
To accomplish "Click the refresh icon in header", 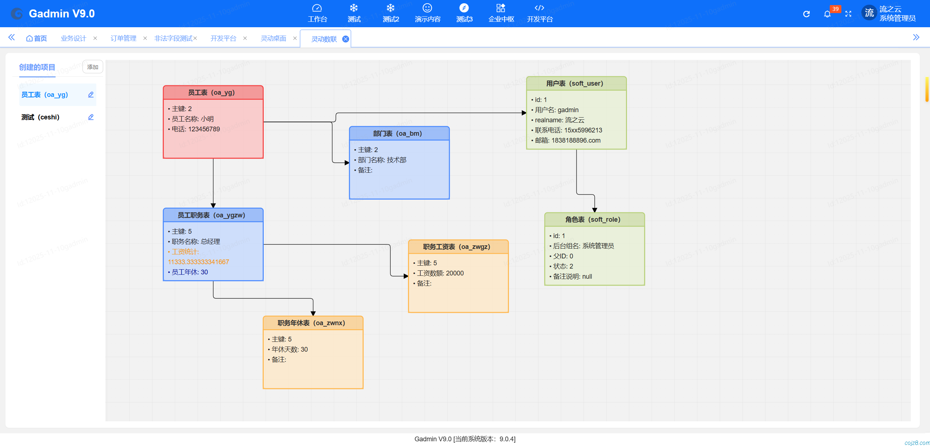I will 806,14.
